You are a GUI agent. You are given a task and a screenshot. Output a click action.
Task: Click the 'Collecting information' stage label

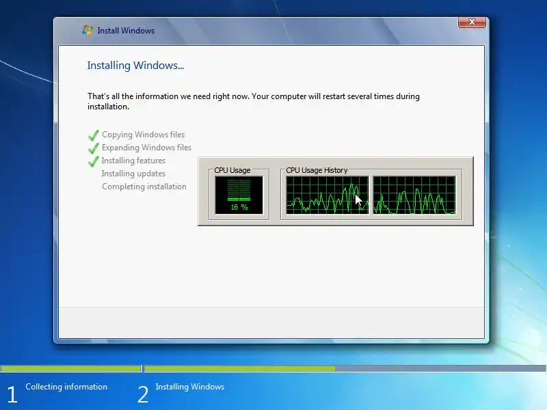(66, 387)
